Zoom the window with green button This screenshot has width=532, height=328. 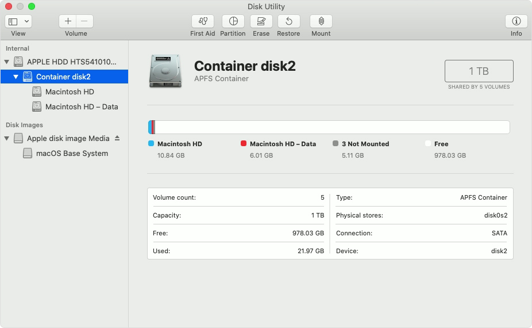point(32,6)
